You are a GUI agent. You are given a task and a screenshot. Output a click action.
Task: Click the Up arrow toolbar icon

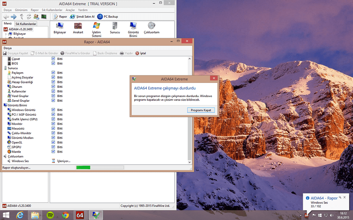pos(22,17)
